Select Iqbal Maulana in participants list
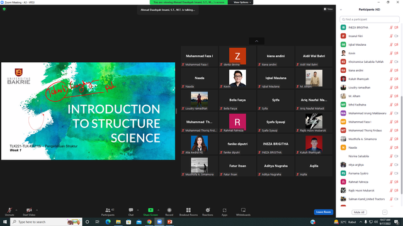This screenshot has width=403, height=226. 370,45
